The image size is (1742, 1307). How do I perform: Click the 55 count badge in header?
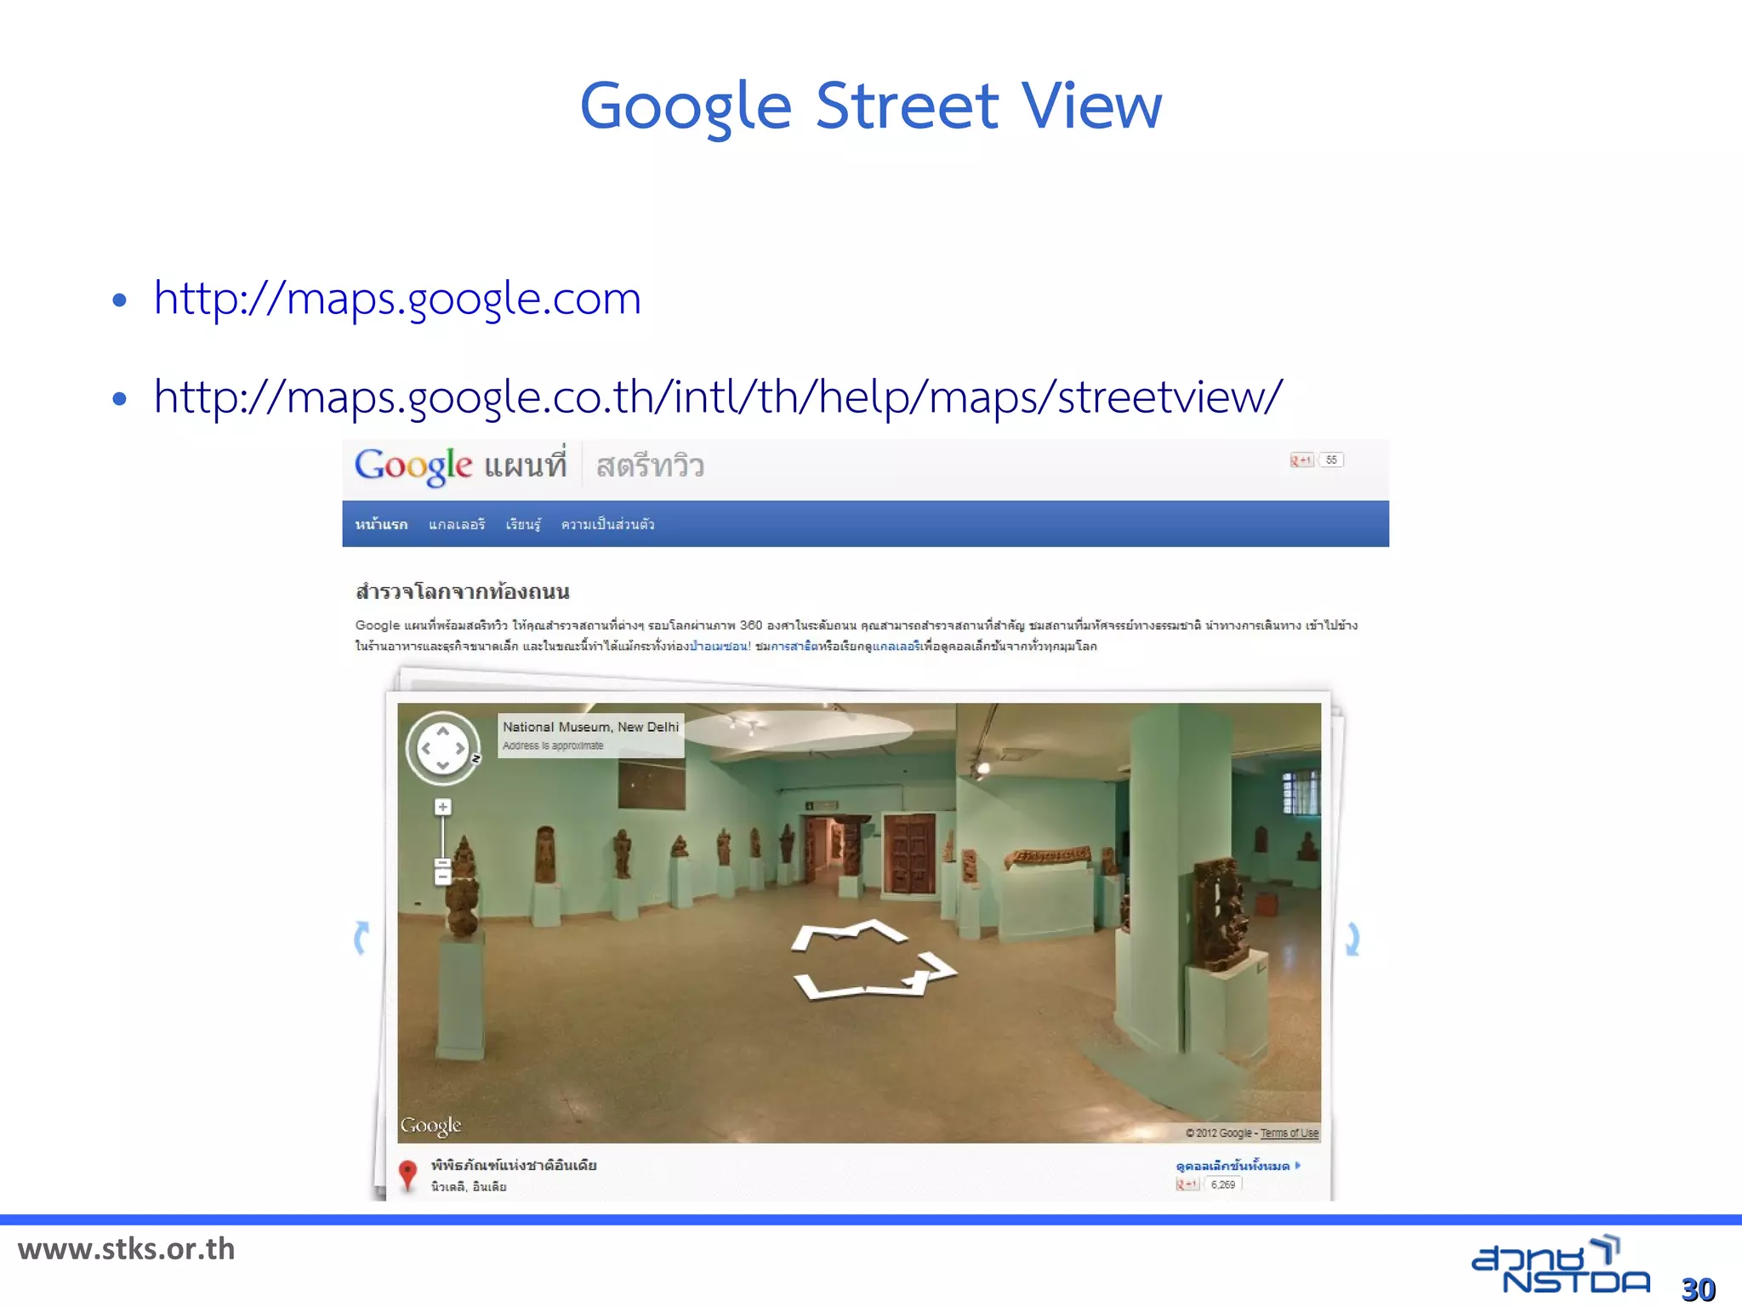(x=1331, y=460)
